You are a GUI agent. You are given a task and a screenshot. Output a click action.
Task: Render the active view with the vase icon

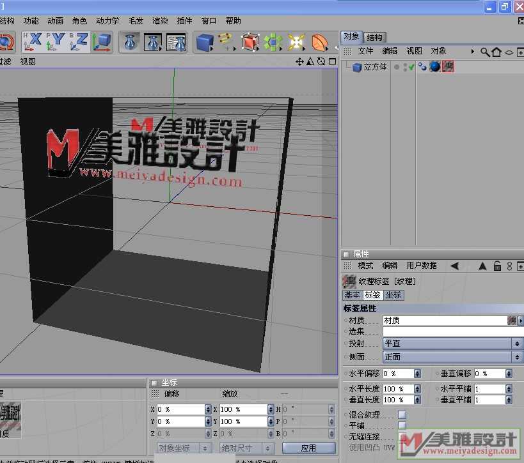[131, 42]
